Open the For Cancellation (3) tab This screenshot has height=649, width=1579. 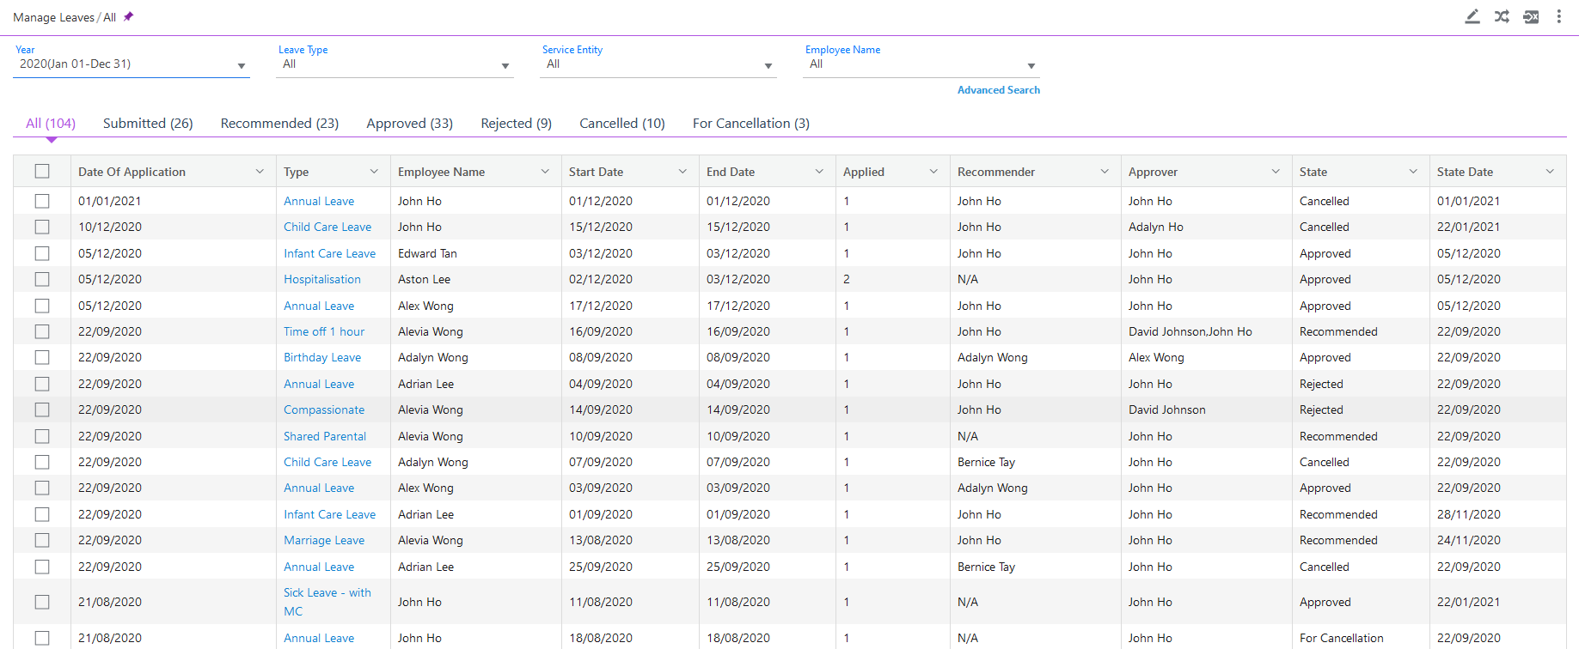pyautogui.click(x=750, y=124)
